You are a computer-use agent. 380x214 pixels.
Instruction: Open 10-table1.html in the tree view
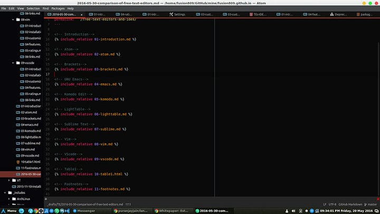click(31, 162)
